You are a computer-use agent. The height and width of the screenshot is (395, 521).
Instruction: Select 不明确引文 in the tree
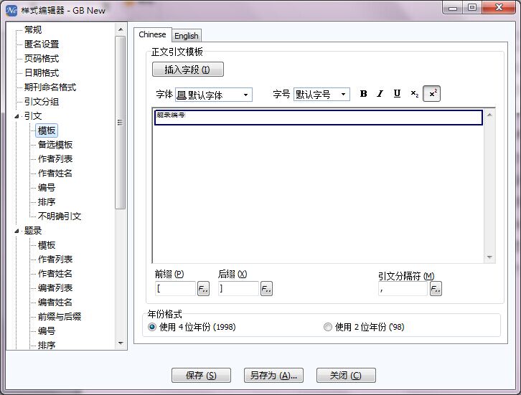(x=60, y=216)
